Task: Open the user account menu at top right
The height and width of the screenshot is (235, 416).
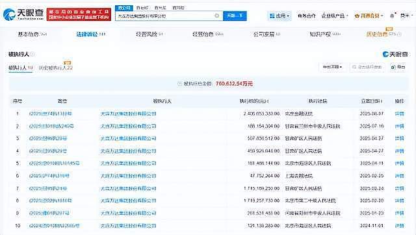Action: click(406, 16)
